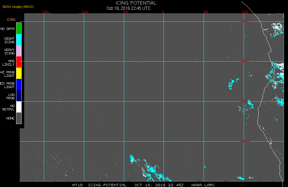
Task: Click the LOW PROB legend label
Action: (10, 96)
